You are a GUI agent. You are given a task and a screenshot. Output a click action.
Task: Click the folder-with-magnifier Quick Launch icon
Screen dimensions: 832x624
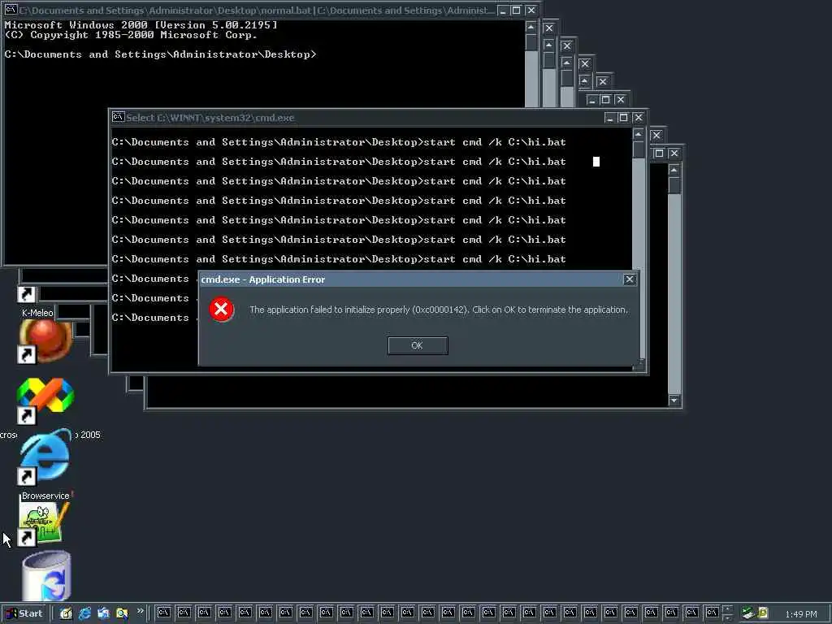tap(122, 613)
